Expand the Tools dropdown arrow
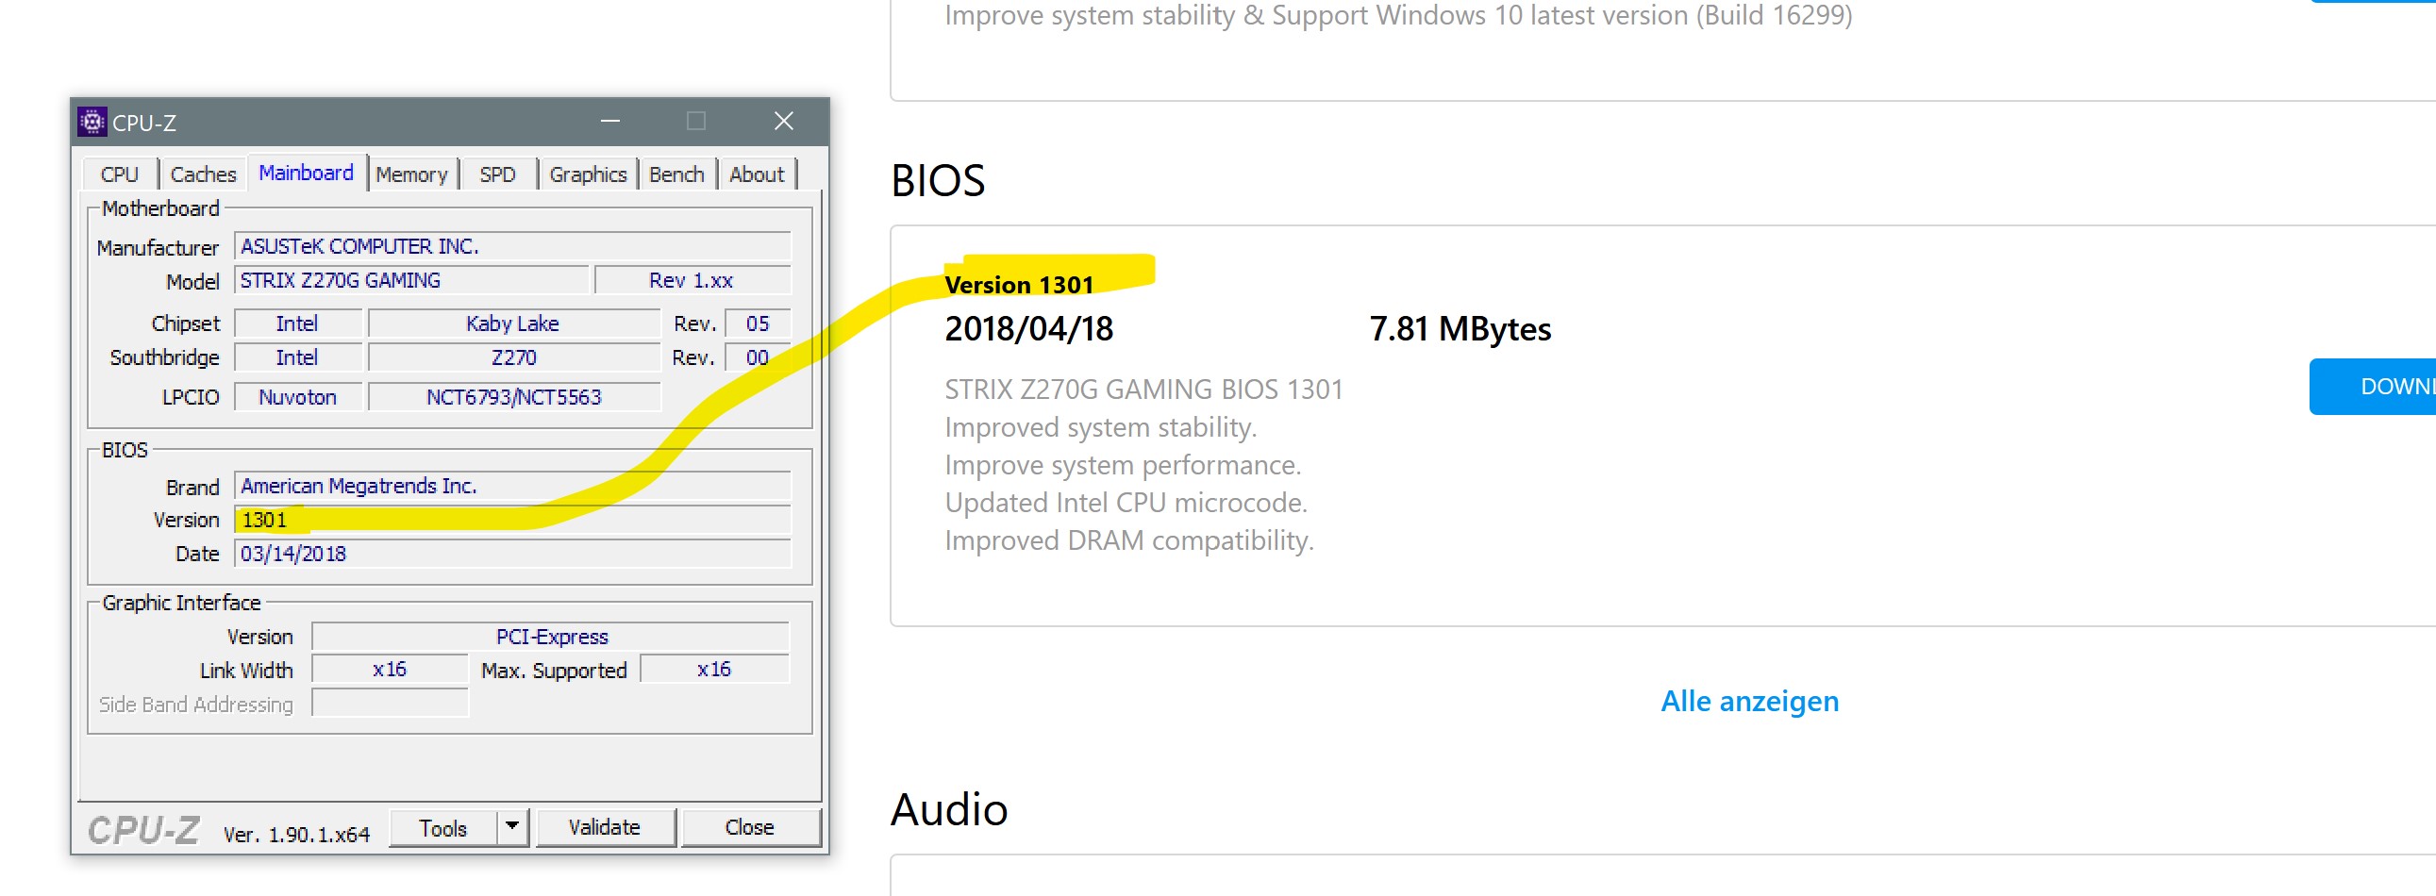Image resolution: width=2436 pixels, height=896 pixels. [511, 828]
